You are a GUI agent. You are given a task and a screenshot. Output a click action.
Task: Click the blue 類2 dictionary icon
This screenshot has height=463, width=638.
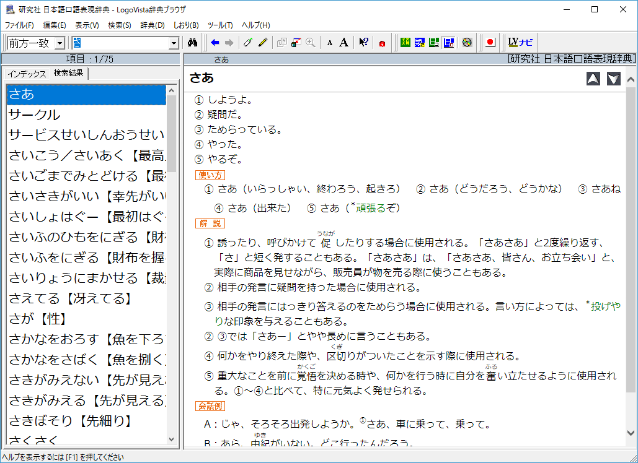pyautogui.click(x=420, y=42)
